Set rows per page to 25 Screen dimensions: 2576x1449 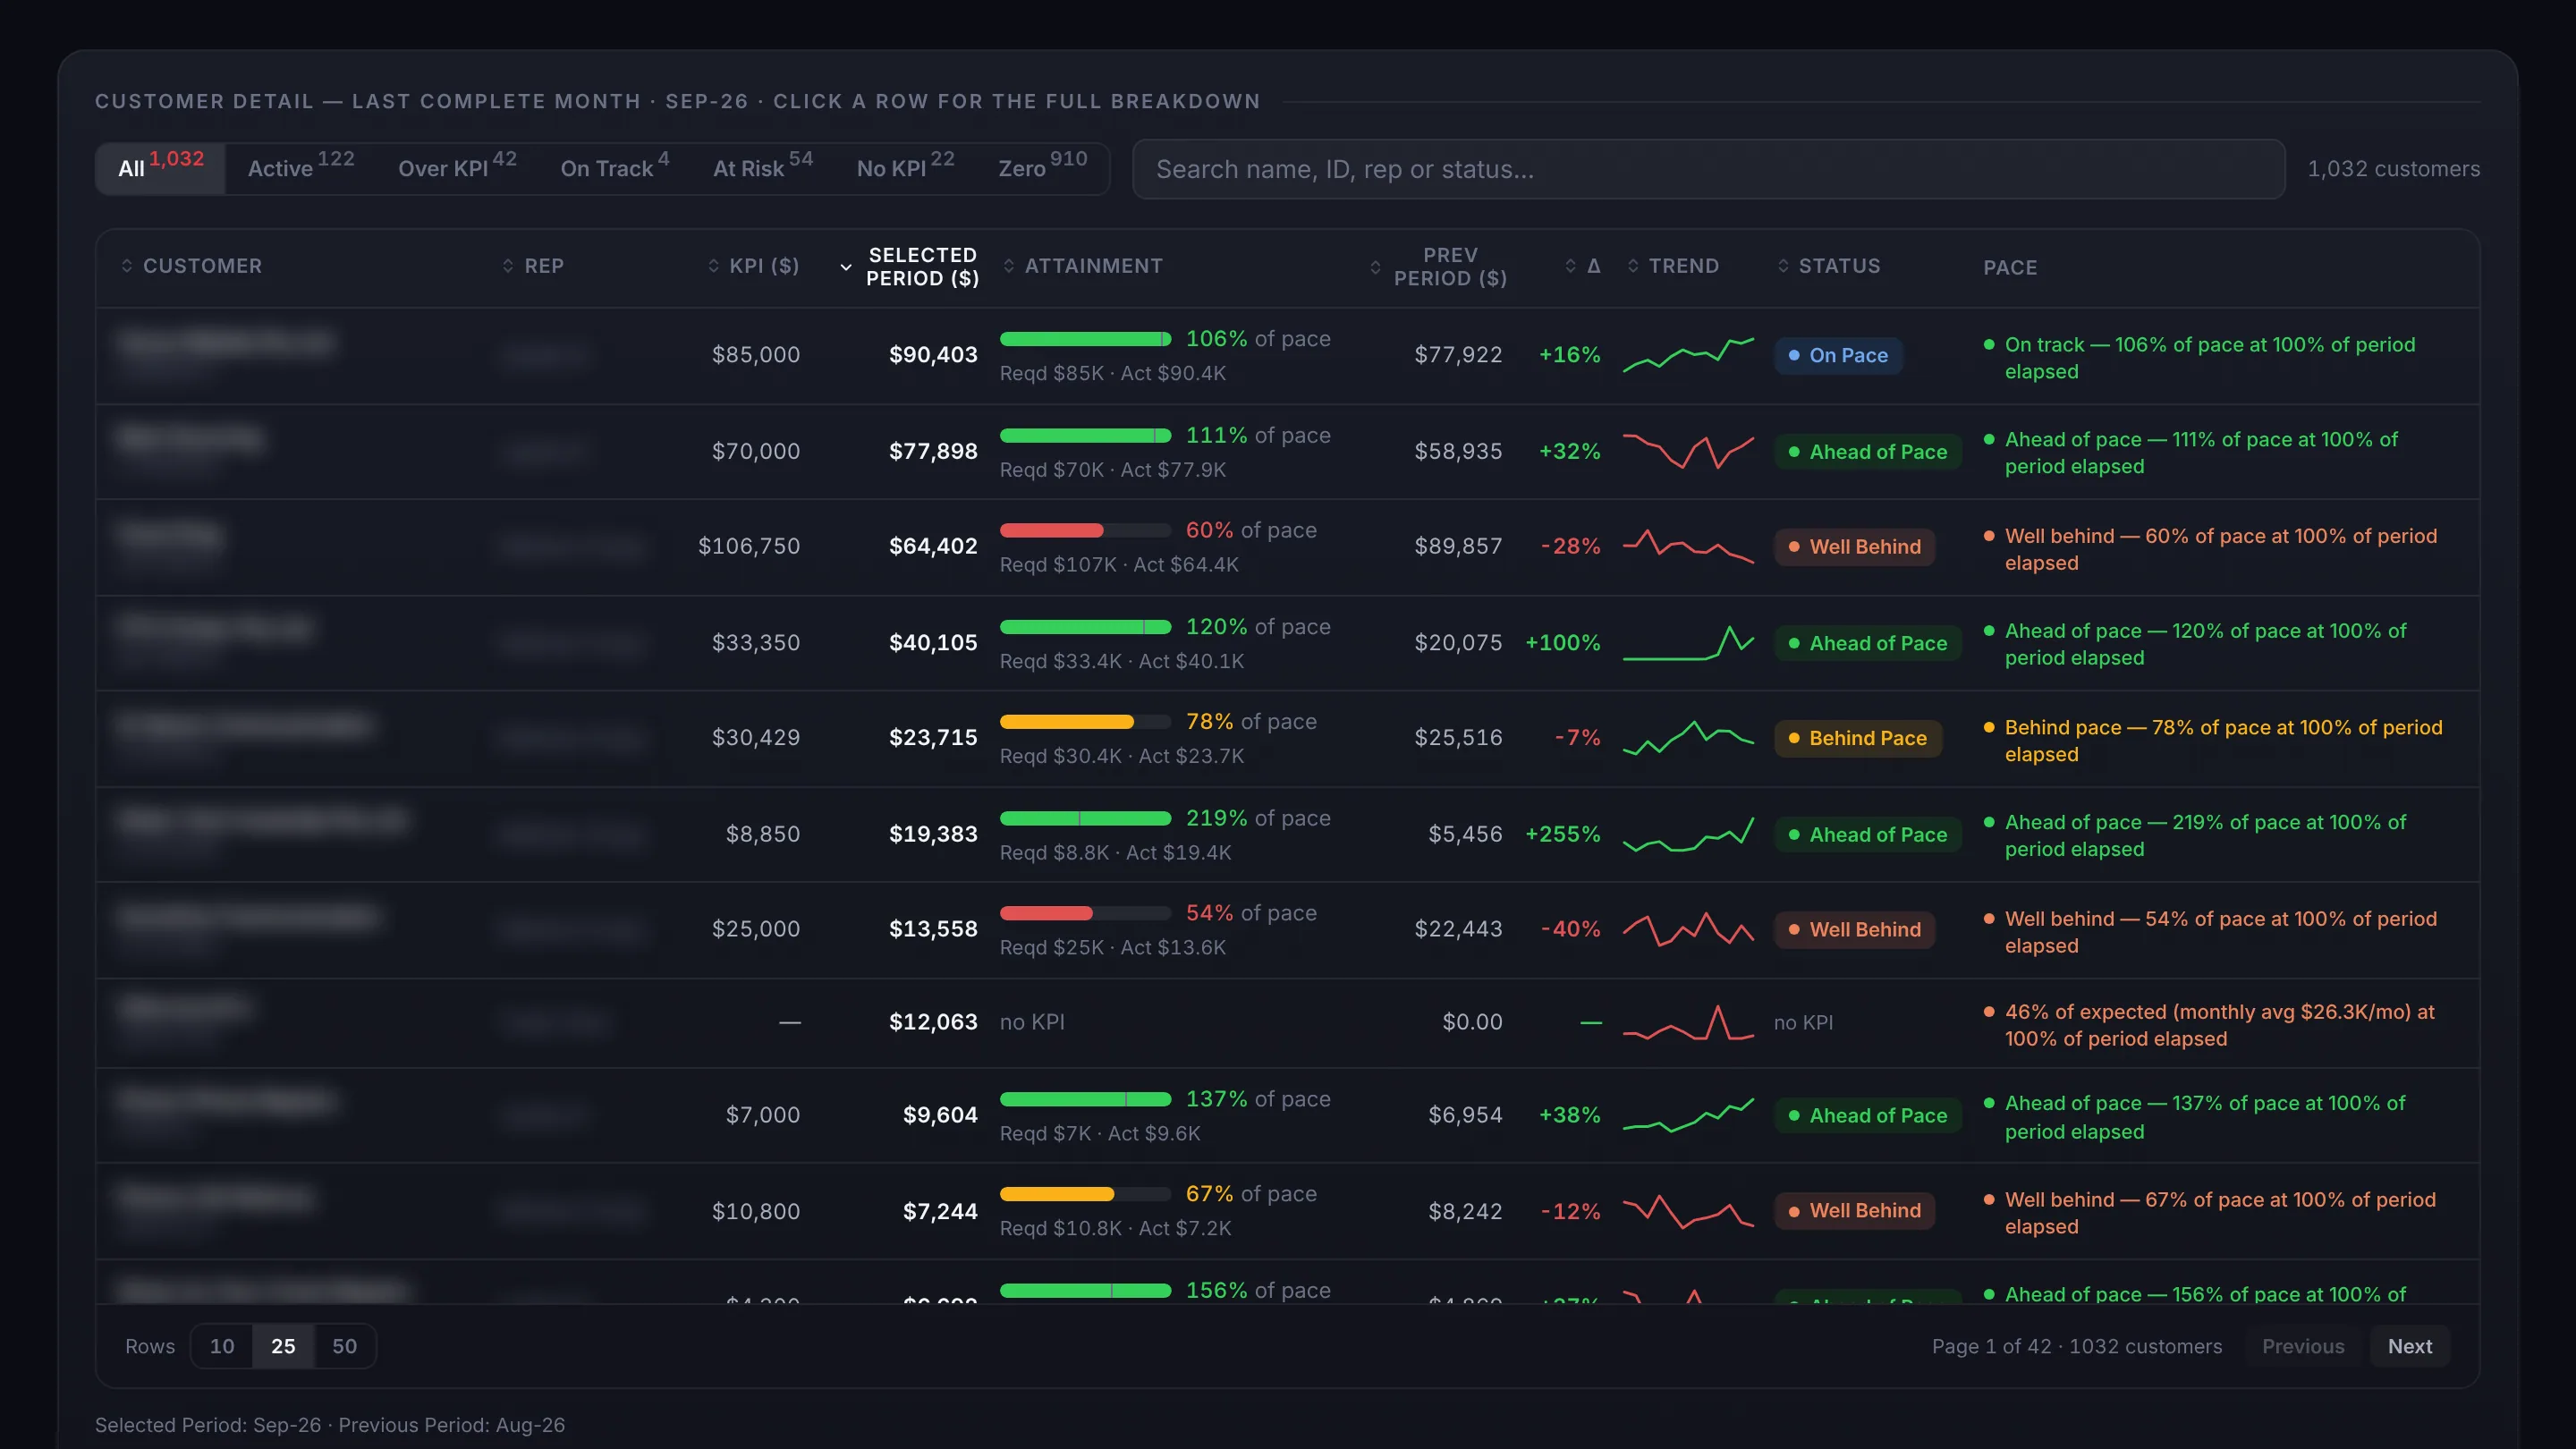pos(283,1346)
